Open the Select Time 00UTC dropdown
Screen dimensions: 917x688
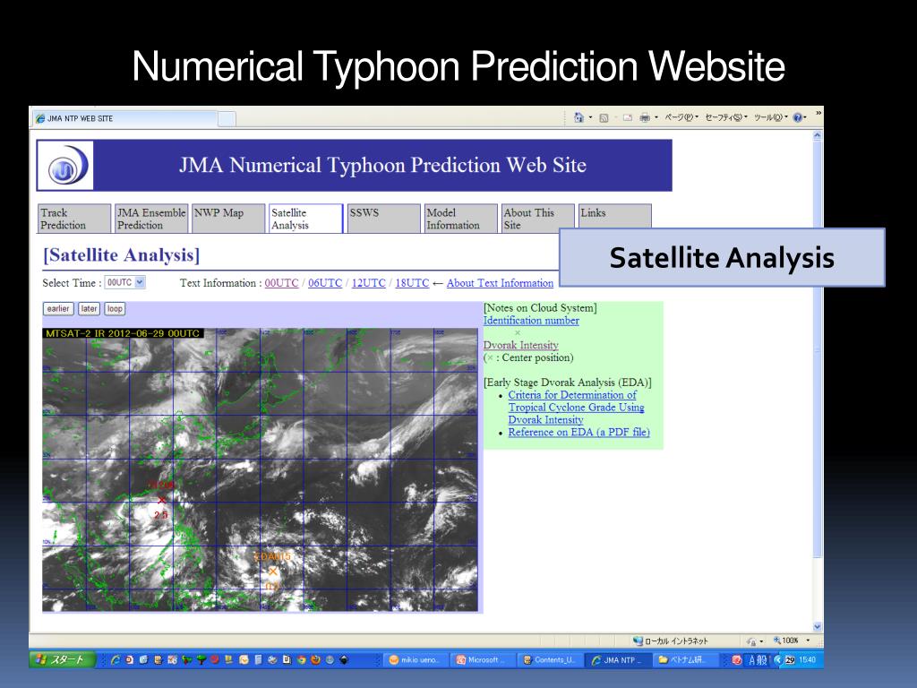coord(124,282)
